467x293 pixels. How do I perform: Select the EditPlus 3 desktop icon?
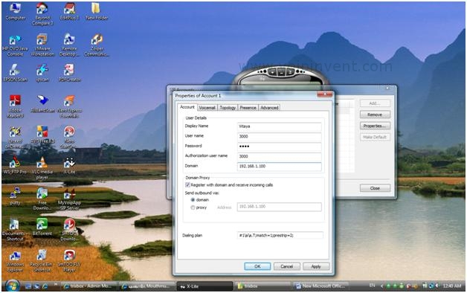coord(69,12)
